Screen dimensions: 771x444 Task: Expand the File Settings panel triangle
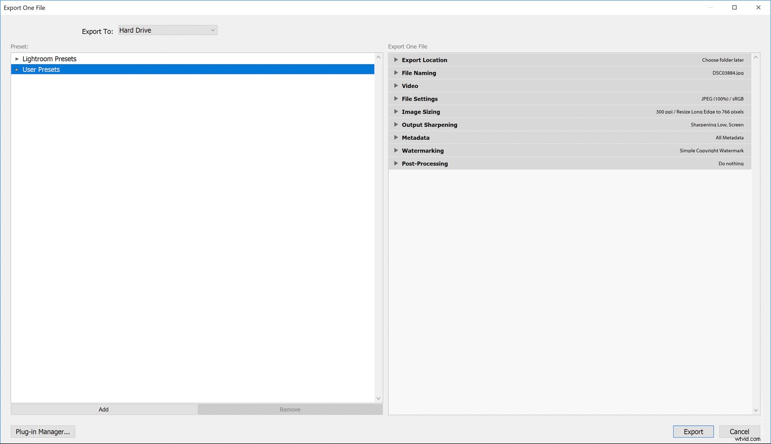pos(396,99)
